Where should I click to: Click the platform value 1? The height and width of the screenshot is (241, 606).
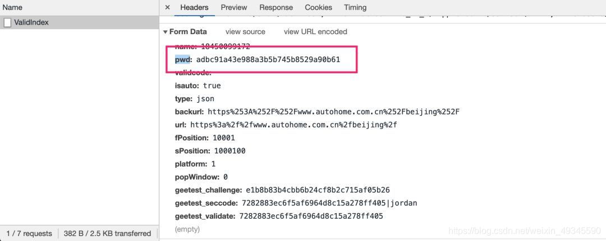(213, 164)
